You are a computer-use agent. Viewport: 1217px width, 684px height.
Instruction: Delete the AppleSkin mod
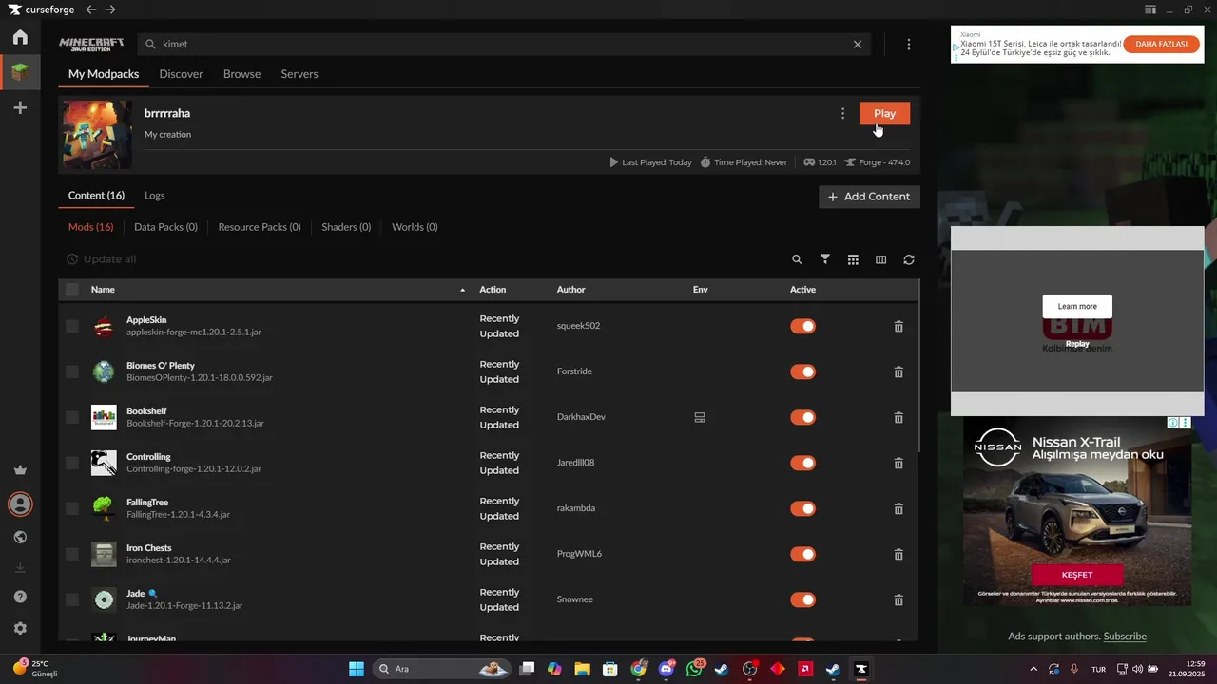(x=898, y=326)
